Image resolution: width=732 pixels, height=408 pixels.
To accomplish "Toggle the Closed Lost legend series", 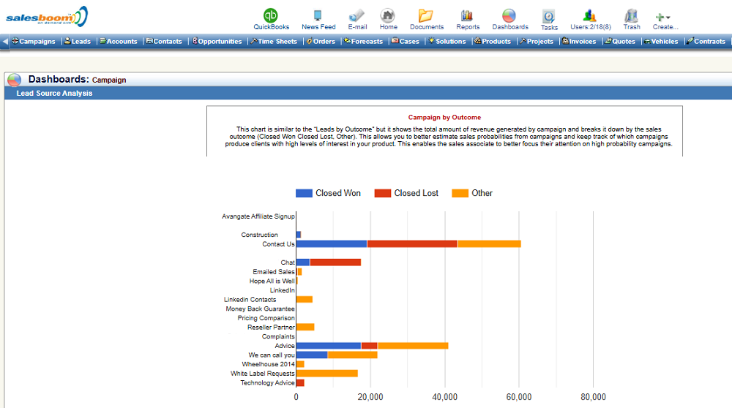I will [x=406, y=193].
